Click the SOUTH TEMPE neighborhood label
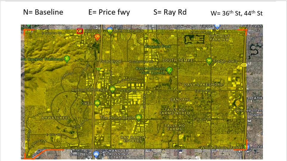Viewport: 287px width, 161px height. pos(178,60)
